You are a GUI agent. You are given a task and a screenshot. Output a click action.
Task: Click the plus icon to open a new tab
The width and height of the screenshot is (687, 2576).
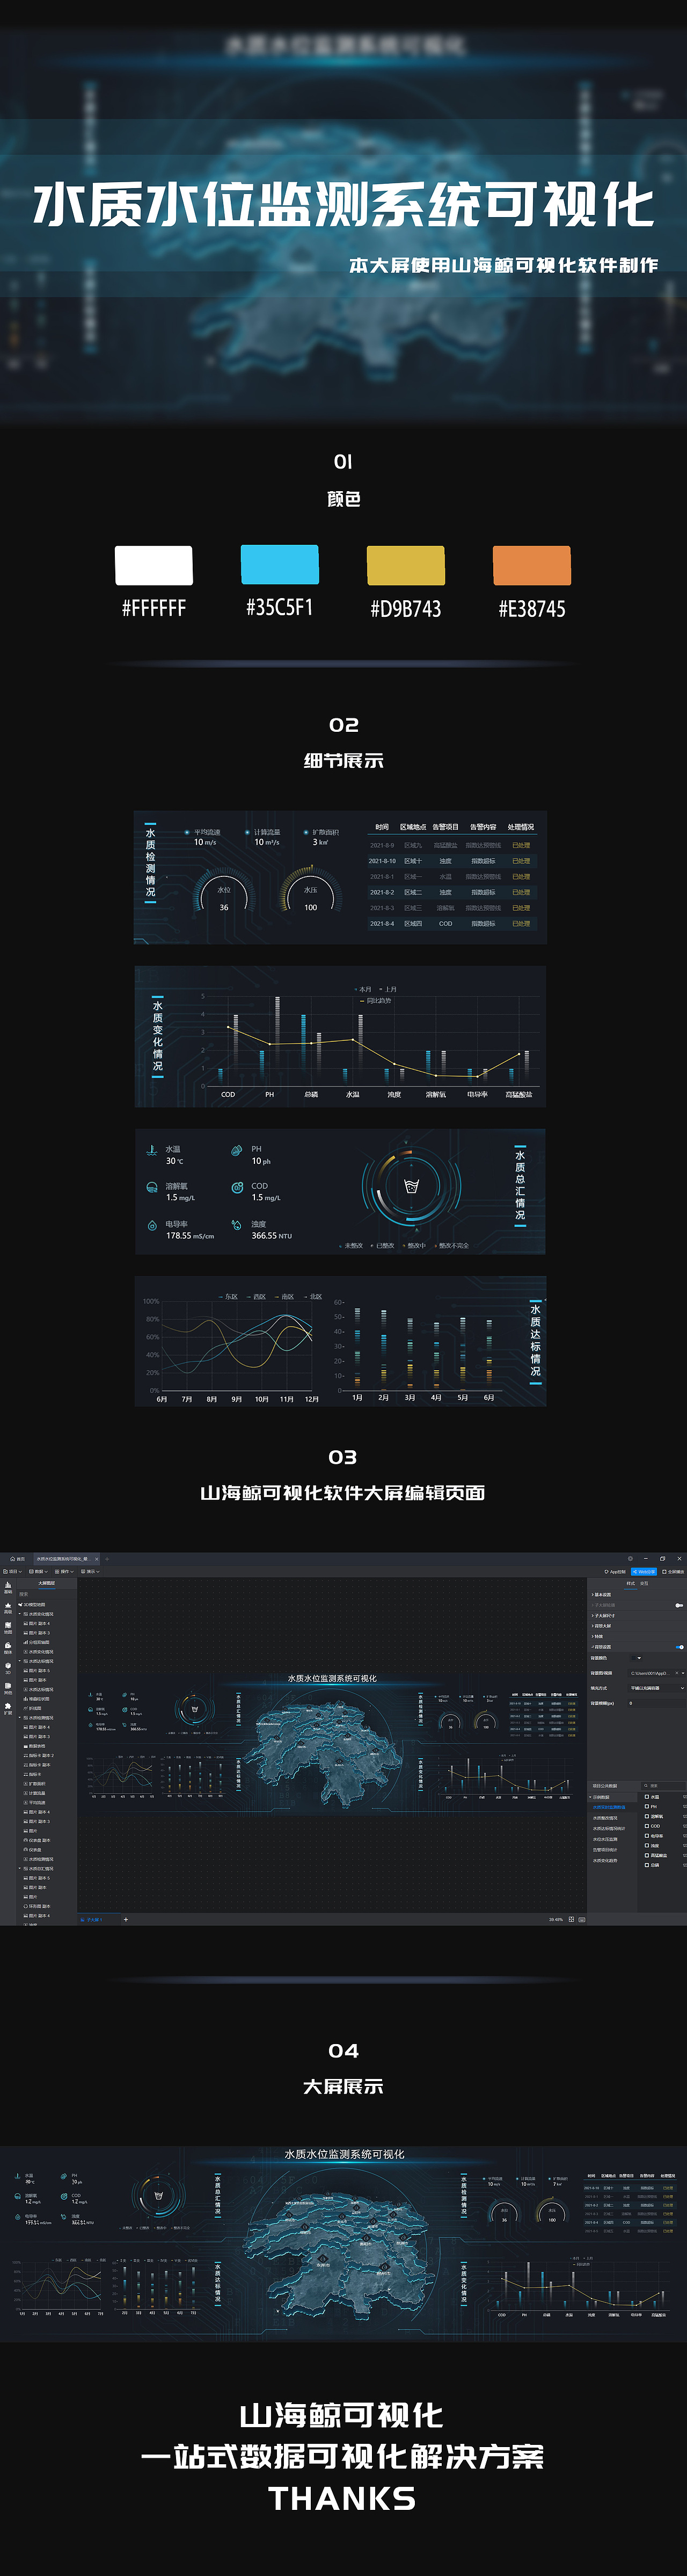[108, 1559]
